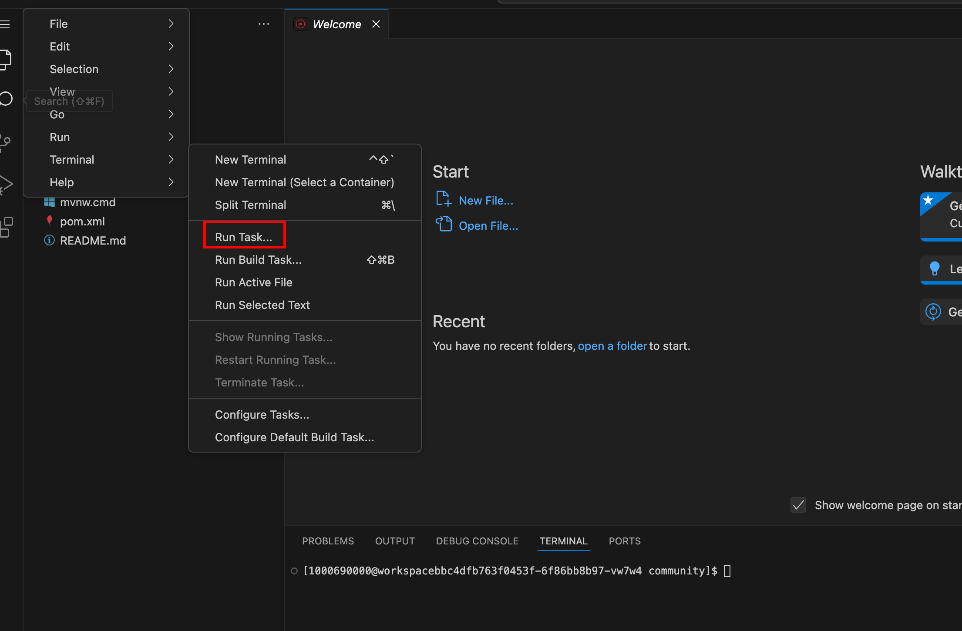962x631 pixels.
Task: Click the red icon on Welcome tab
Action: pos(300,24)
